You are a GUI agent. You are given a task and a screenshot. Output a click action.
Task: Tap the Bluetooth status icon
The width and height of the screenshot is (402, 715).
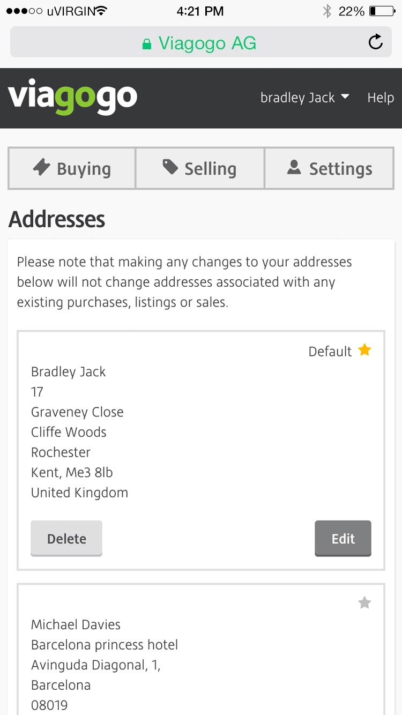click(x=327, y=11)
